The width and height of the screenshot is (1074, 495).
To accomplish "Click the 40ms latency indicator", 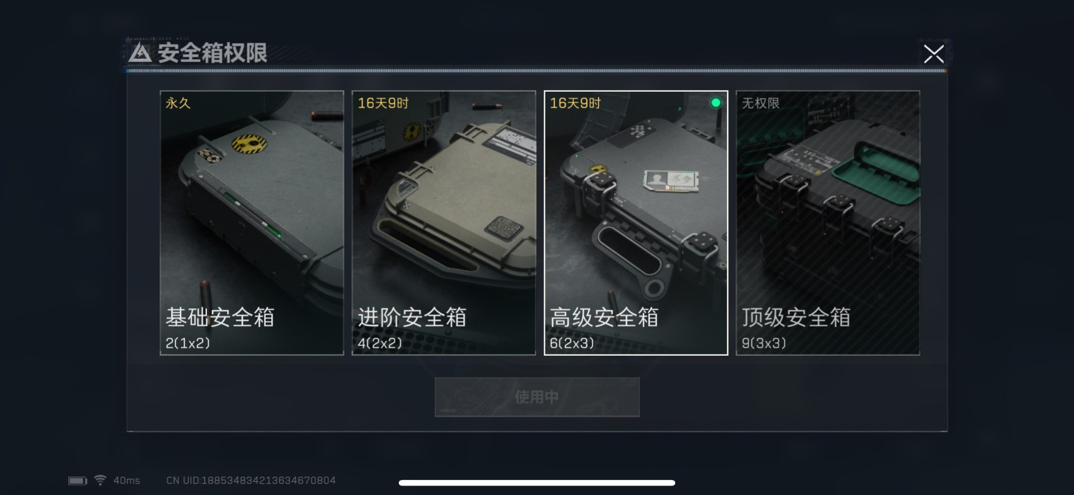I will 127,480.
